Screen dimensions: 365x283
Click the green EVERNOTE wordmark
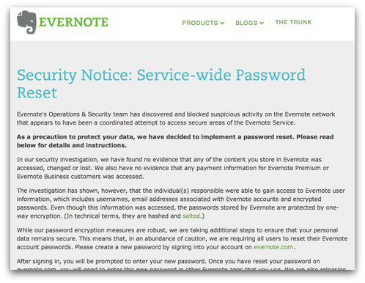tap(73, 22)
